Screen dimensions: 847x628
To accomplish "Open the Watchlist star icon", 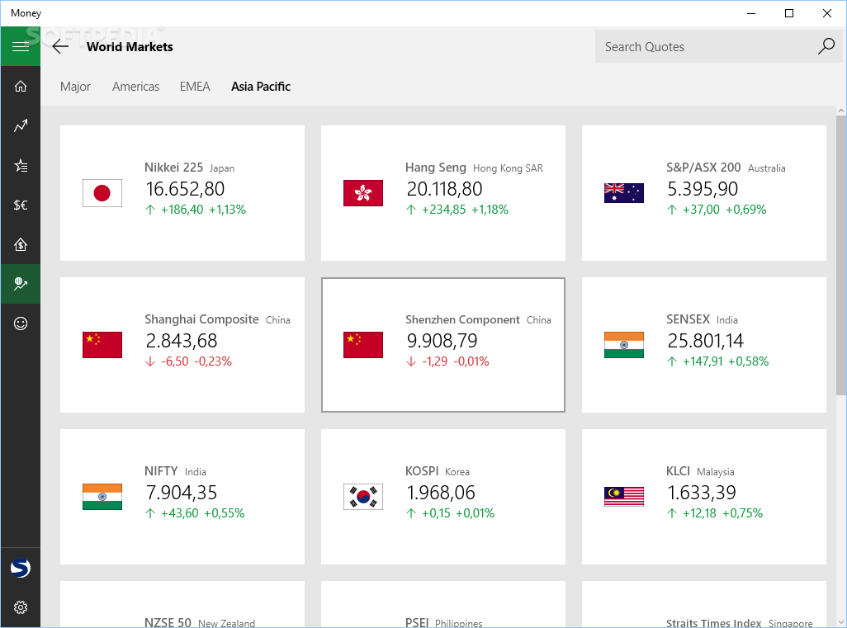I will [x=20, y=165].
